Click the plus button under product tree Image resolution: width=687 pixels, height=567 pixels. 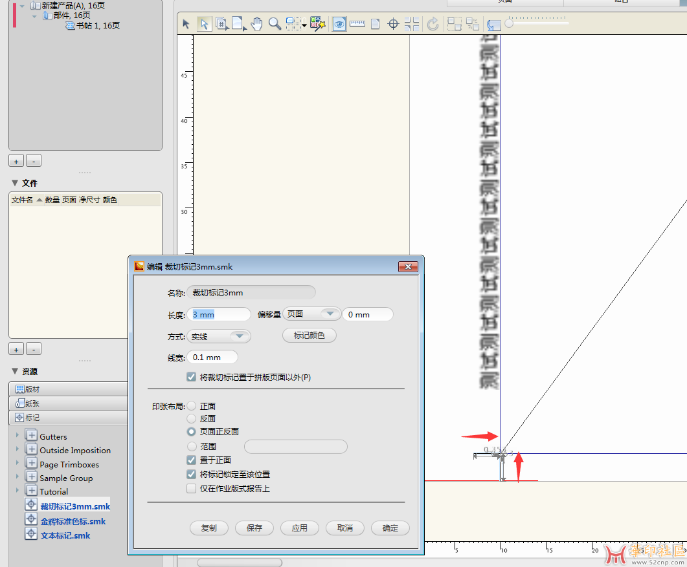click(x=16, y=161)
